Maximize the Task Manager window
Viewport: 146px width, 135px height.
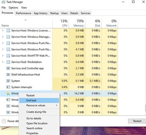(x=133, y=2)
